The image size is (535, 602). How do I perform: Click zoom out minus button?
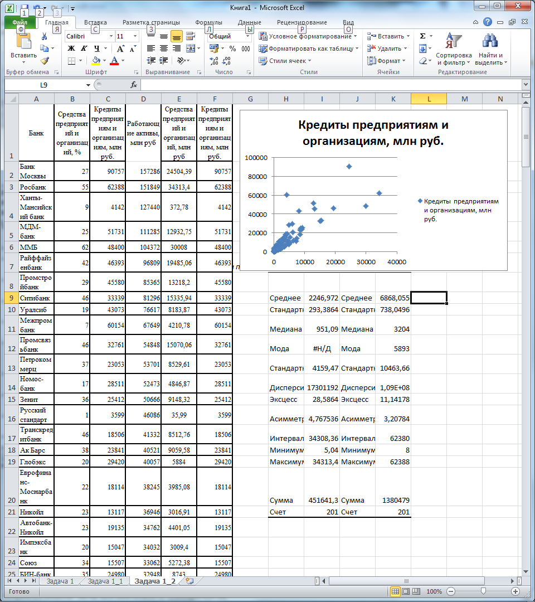click(x=451, y=591)
